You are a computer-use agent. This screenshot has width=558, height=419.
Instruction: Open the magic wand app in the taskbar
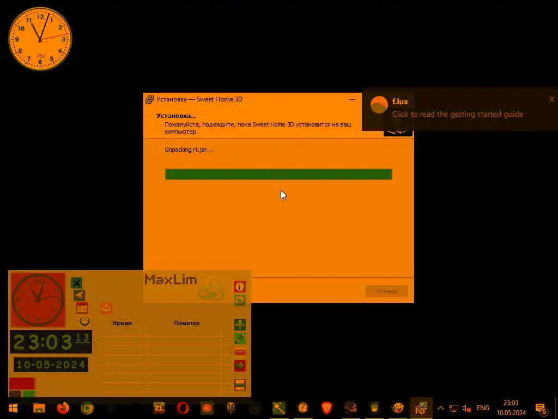tap(278, 408)
